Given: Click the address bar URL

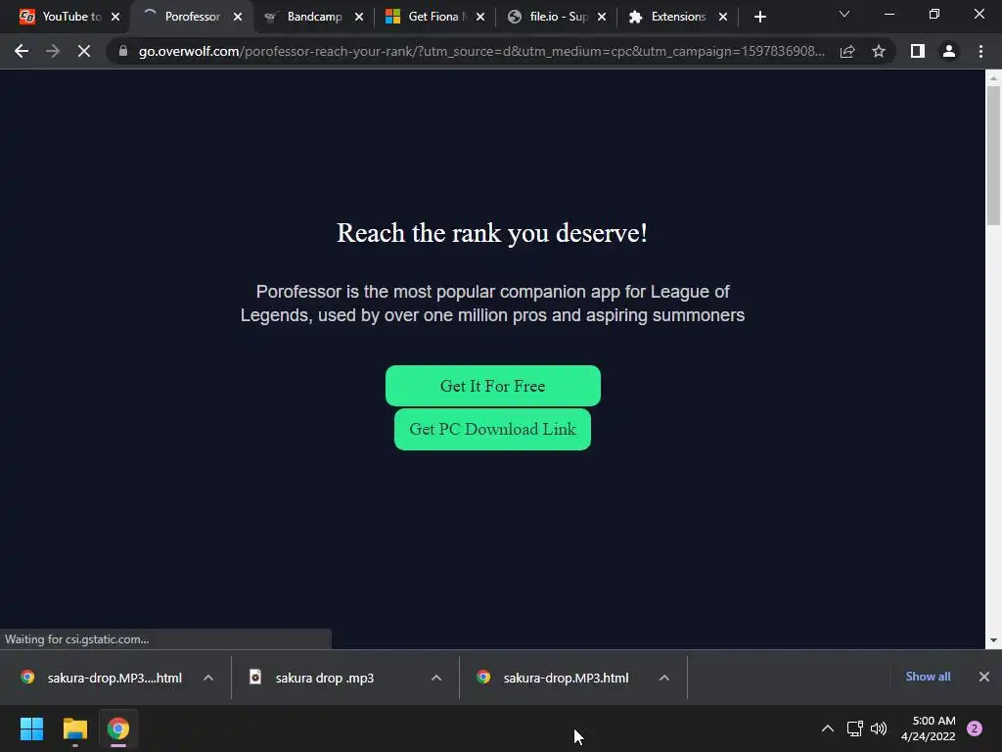Looking at the screenshot, I should click(x=481, y=51).
